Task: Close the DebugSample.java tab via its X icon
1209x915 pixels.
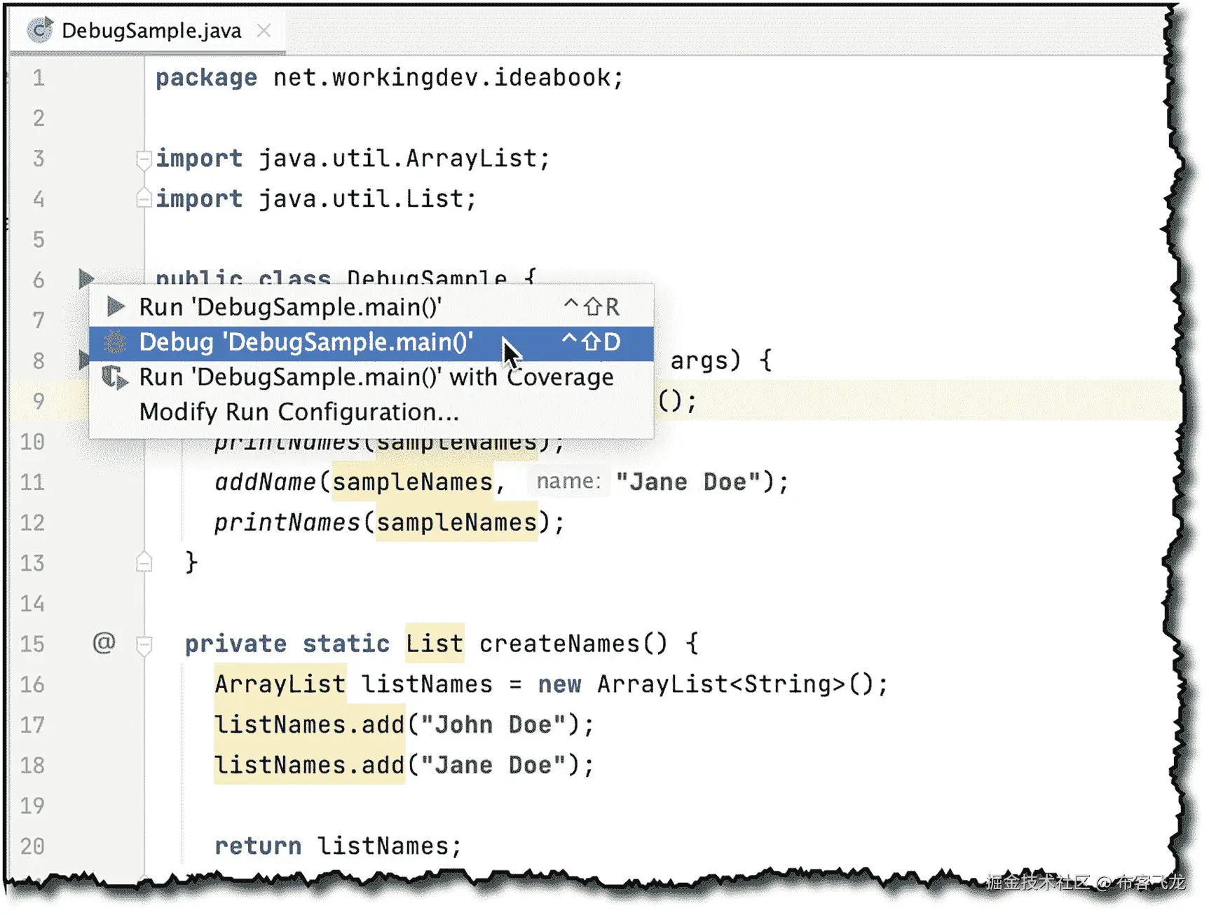Action: pos(264,30)
